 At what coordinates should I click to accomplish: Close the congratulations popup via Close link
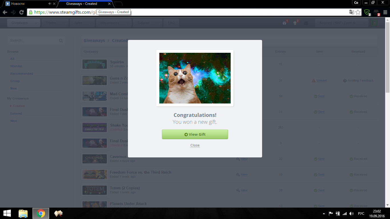pyautogui.click(x=195, y=145)
